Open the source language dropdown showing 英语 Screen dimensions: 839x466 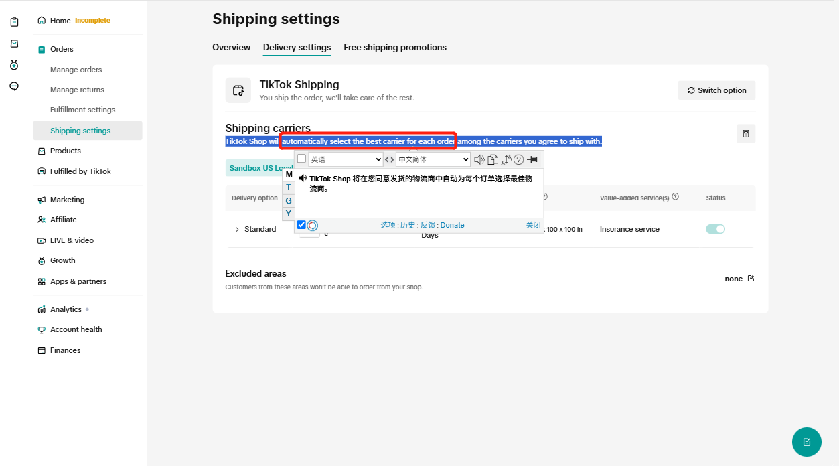(x=346, y=159)
